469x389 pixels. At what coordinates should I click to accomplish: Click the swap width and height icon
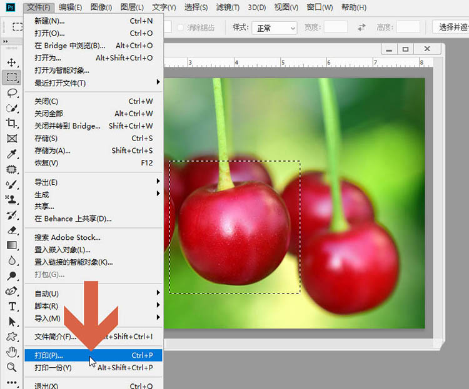[x=361, y=27]
